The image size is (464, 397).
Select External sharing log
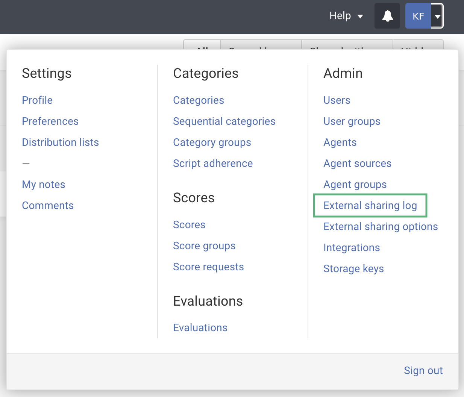(x=370, y=206)
